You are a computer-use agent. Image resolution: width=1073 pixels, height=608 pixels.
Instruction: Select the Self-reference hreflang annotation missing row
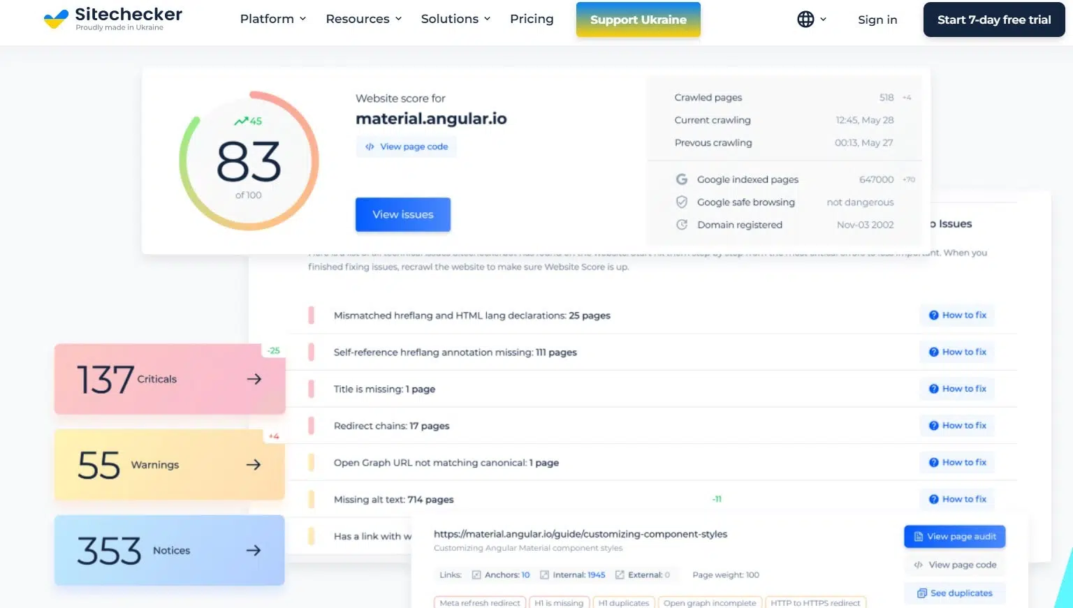(x=652, y=352)
